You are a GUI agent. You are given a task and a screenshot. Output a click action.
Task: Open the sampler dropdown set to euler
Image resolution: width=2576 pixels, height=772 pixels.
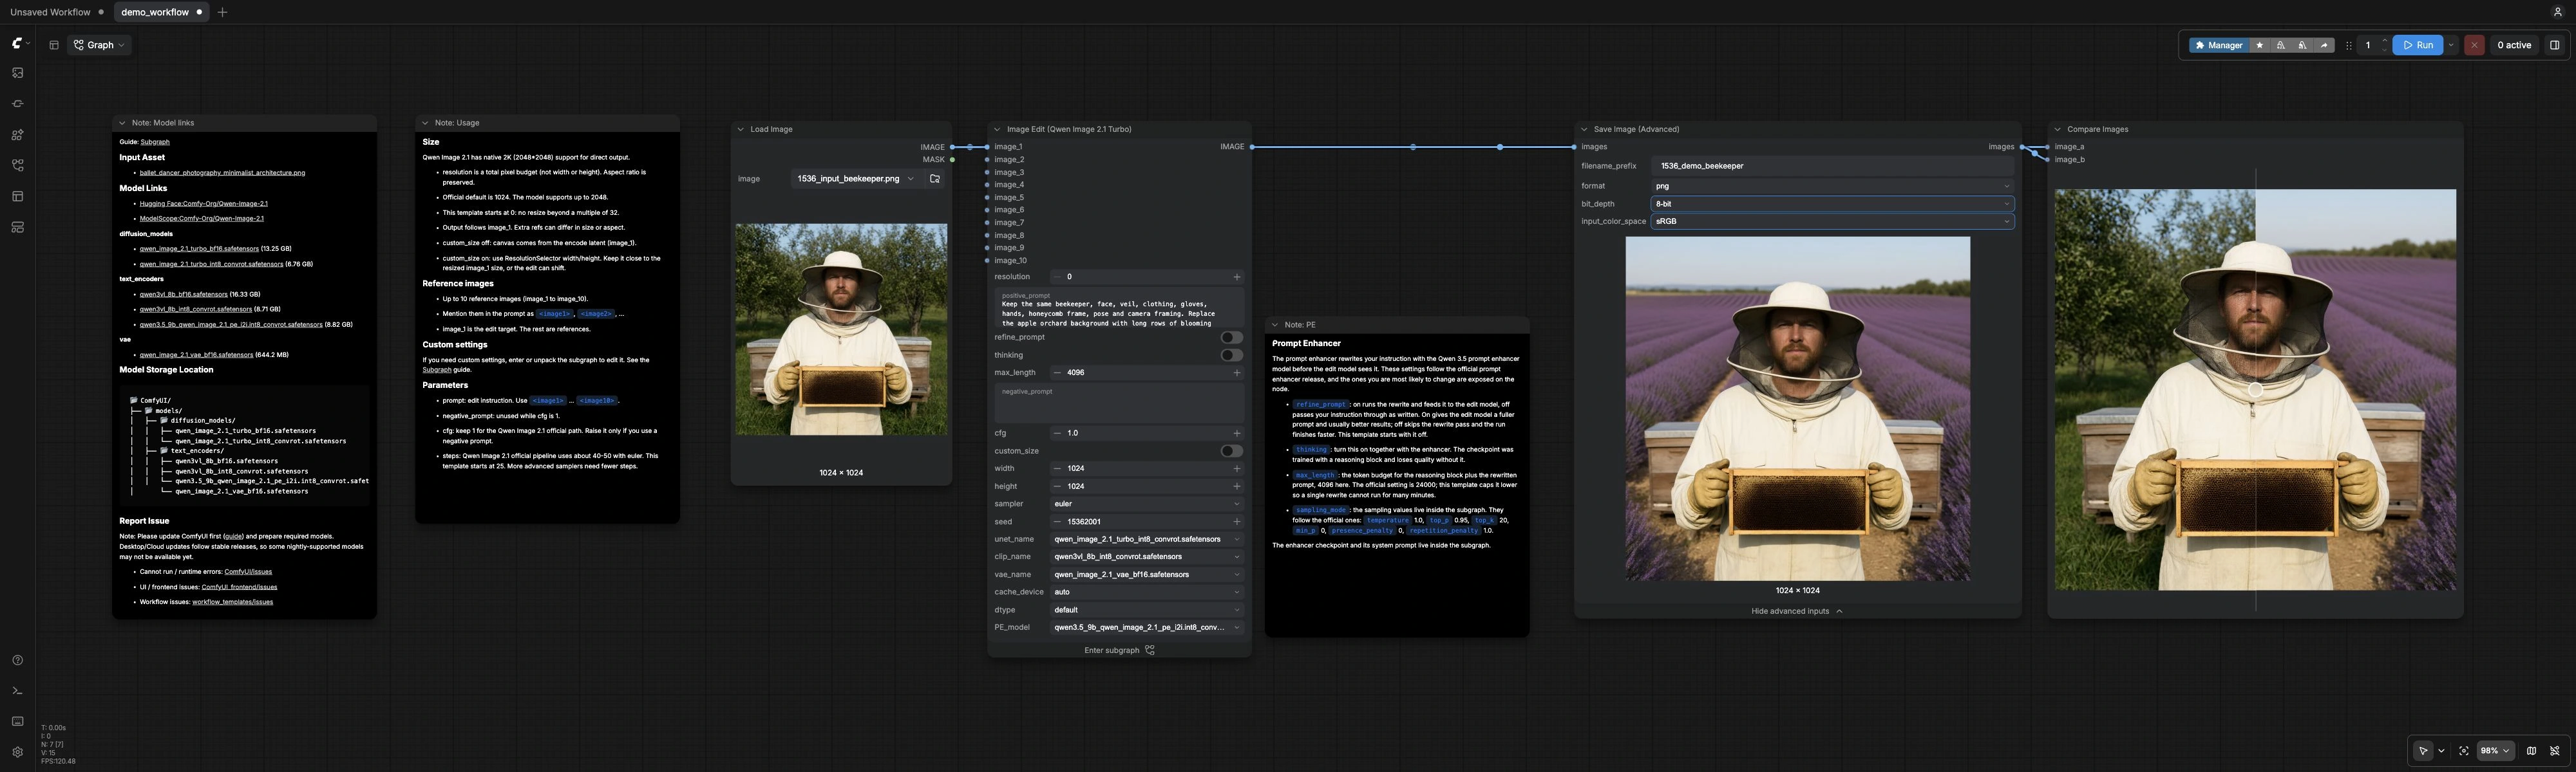point(1146,504)
